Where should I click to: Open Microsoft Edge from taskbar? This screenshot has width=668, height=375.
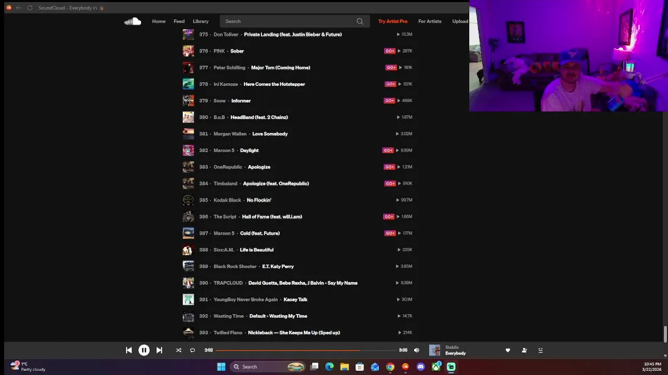pyautogui.click(x=329, y=367)
